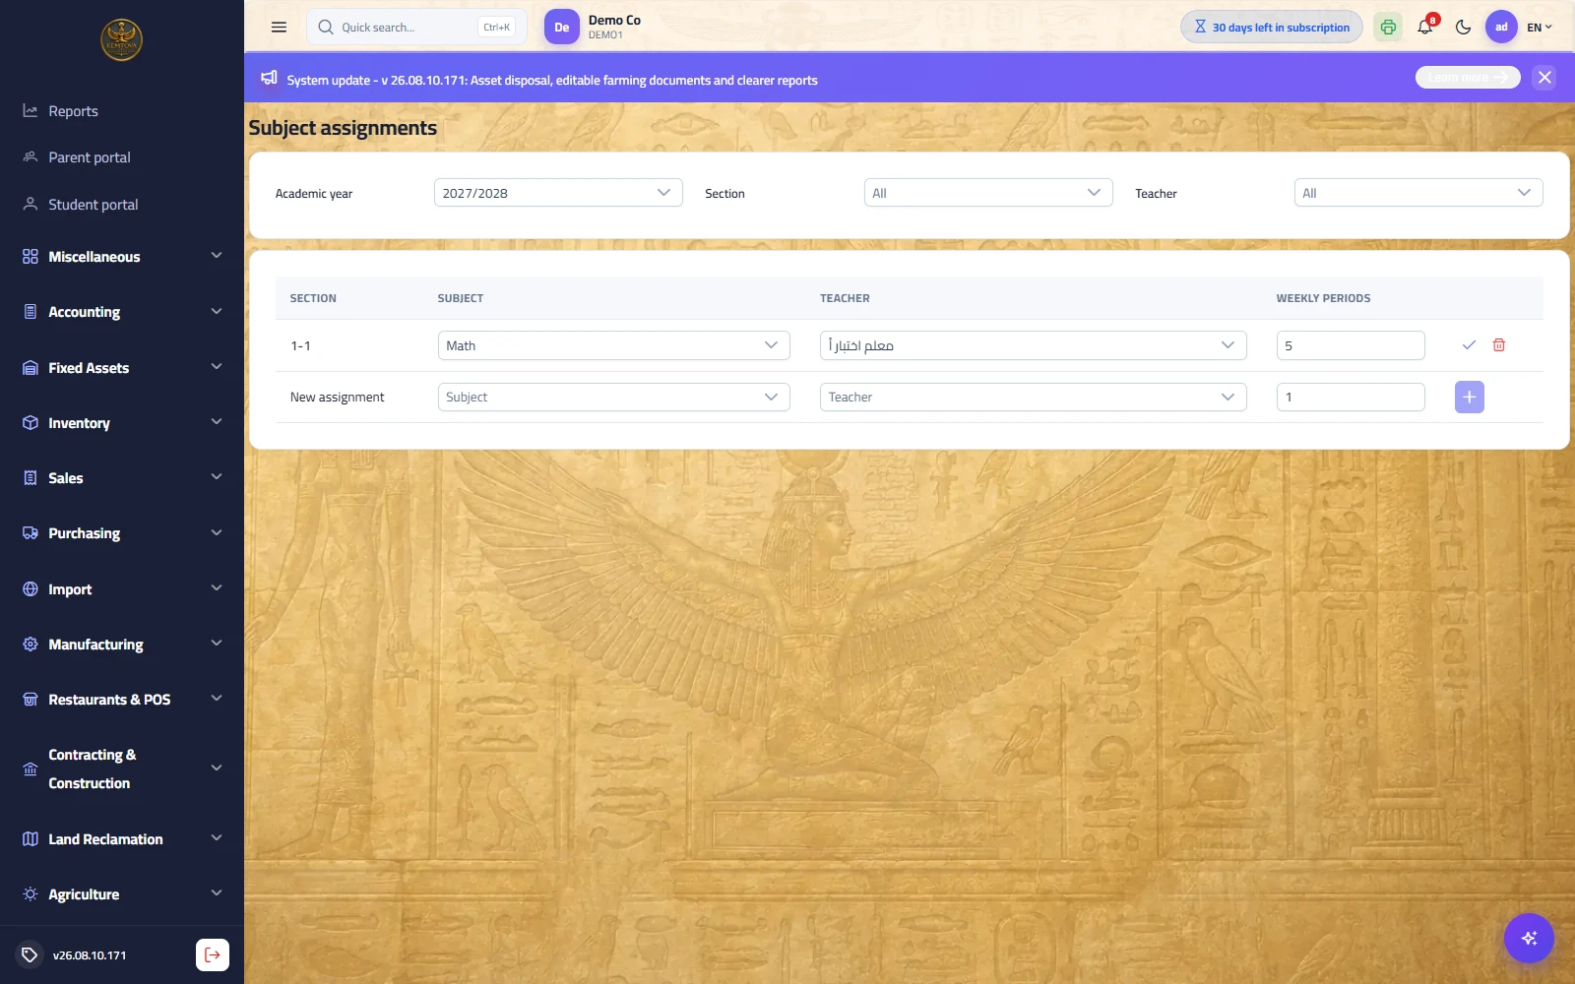The image size is (1575, 984).
Task: Open Reports in the sidebar
Action: [122, 111]
